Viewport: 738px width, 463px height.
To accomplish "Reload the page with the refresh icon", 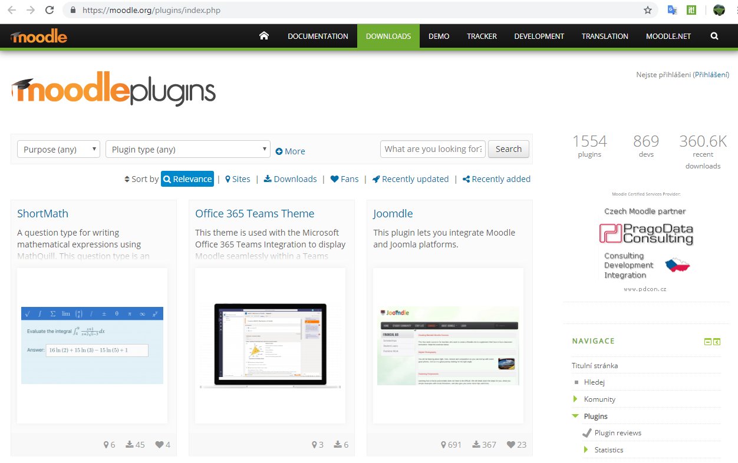I will point(50,10).
